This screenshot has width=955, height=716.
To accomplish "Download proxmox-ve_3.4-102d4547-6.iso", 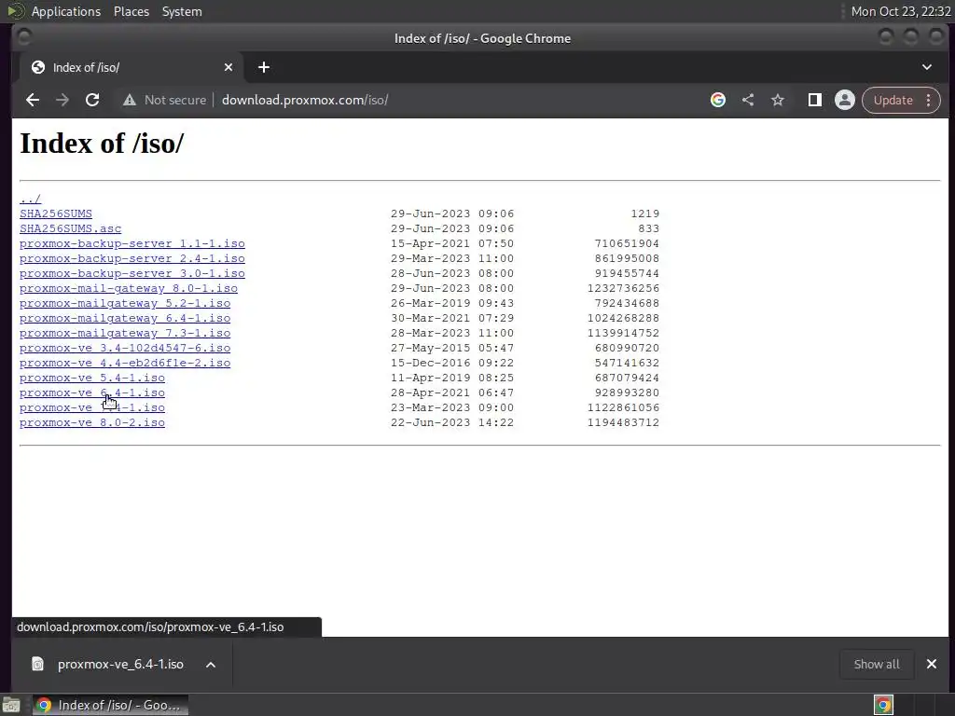I will point(125,349).
